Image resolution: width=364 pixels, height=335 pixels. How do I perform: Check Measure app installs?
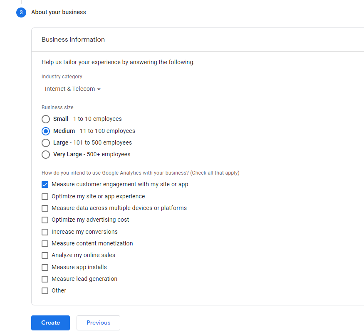pyautogui.click(x=45, y=267)
